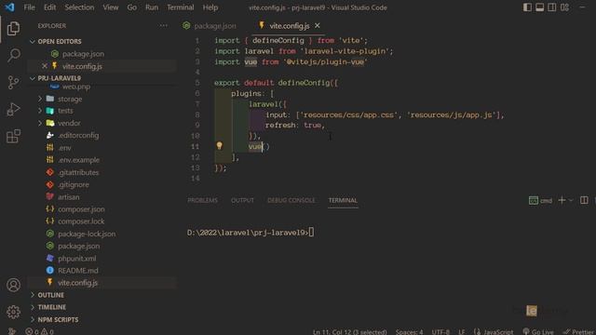The height and width of the screenshot is (335, 596).
Task: Open the Help menu
Action: tap(210, 7)
